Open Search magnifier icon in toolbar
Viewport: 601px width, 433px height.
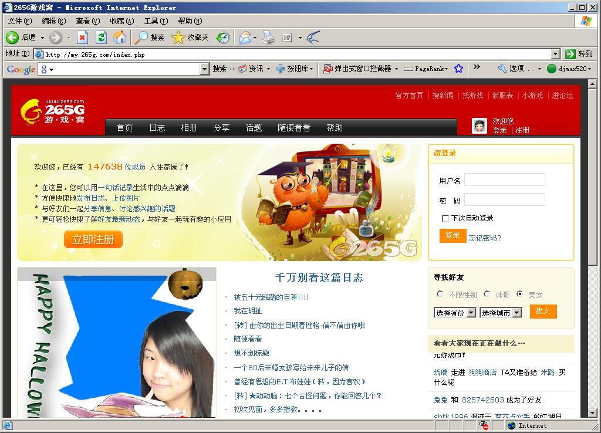(141, 37)
